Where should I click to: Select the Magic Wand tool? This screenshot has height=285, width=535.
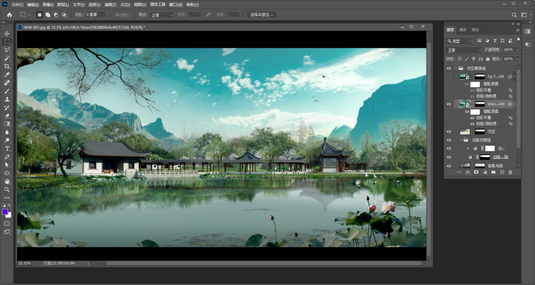point(7,58)
